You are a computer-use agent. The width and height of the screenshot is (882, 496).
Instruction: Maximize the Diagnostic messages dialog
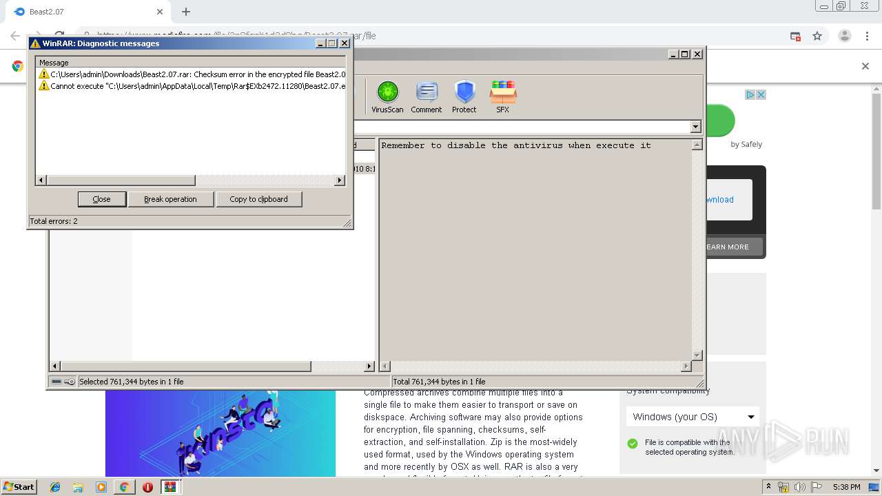click(x=332, y=43)
